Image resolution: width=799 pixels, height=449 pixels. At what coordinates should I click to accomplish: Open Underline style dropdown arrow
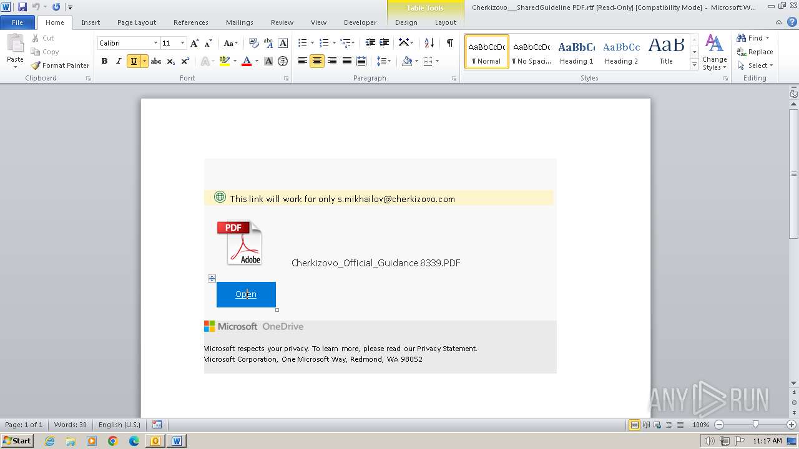coord(144,61)
